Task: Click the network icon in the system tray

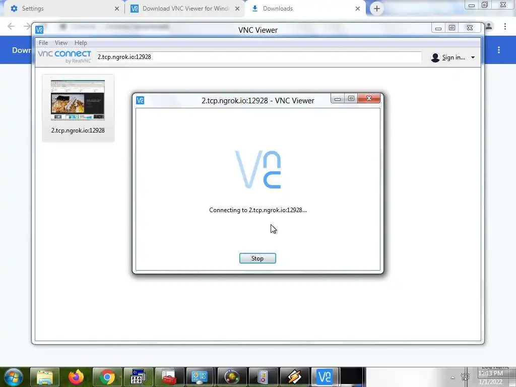Action: 465,377
